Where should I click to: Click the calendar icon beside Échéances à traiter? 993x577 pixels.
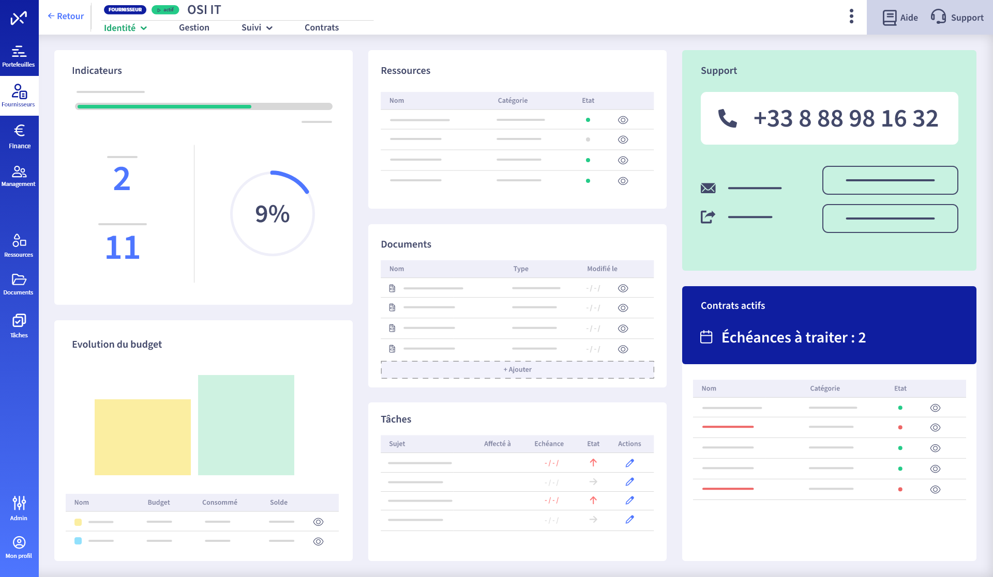point(706,337)
